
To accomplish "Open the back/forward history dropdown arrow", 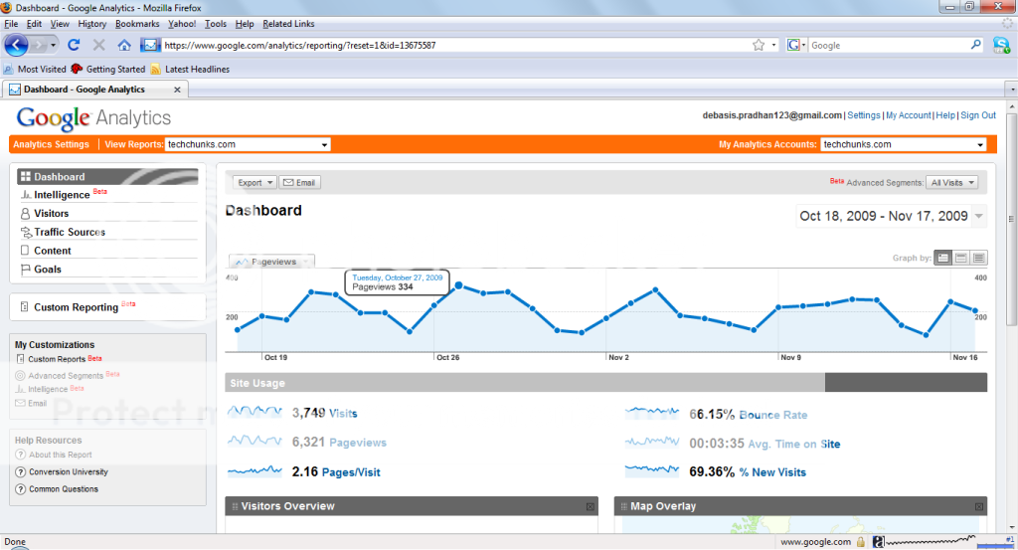I will point(54,45).
